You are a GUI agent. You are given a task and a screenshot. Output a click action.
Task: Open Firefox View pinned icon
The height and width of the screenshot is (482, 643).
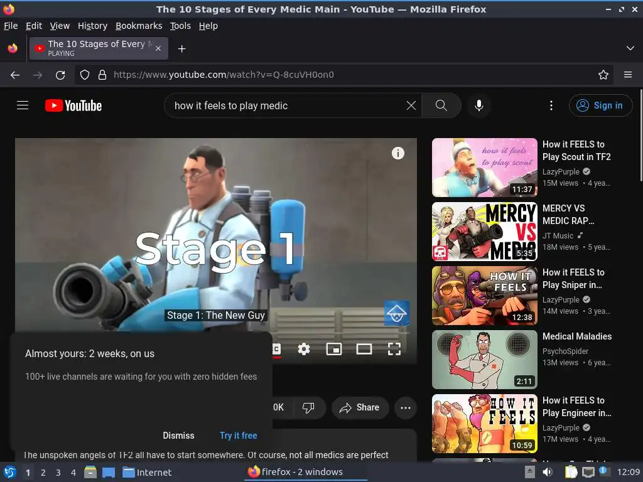coord(13,48)
